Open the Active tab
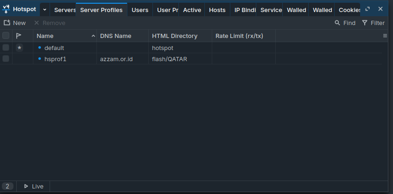Viewport: 393px width, 194px height. click(192, 10)
